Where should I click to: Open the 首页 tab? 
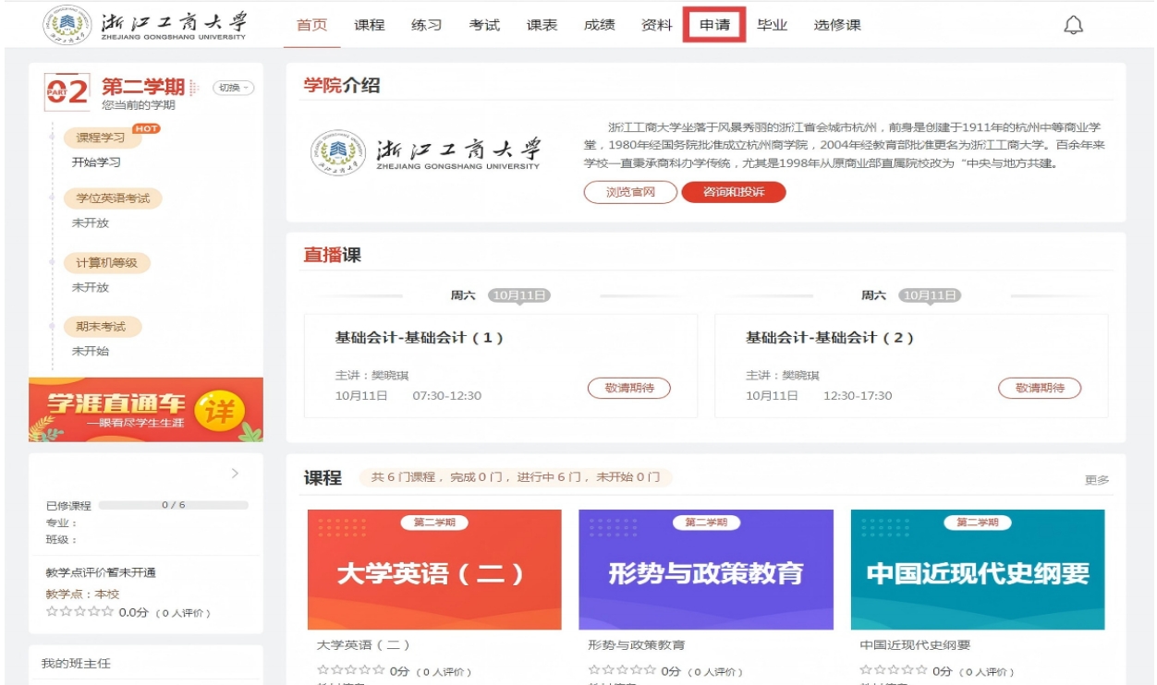[311, 25]
